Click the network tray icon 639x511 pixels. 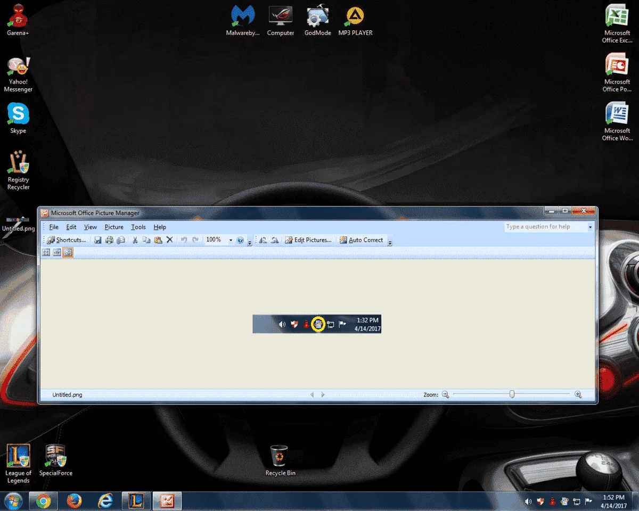click(576, 501)
